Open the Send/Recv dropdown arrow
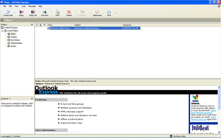The height and width of the screenshot is (138, 221). pyautogui.click(x=89, y=13)
